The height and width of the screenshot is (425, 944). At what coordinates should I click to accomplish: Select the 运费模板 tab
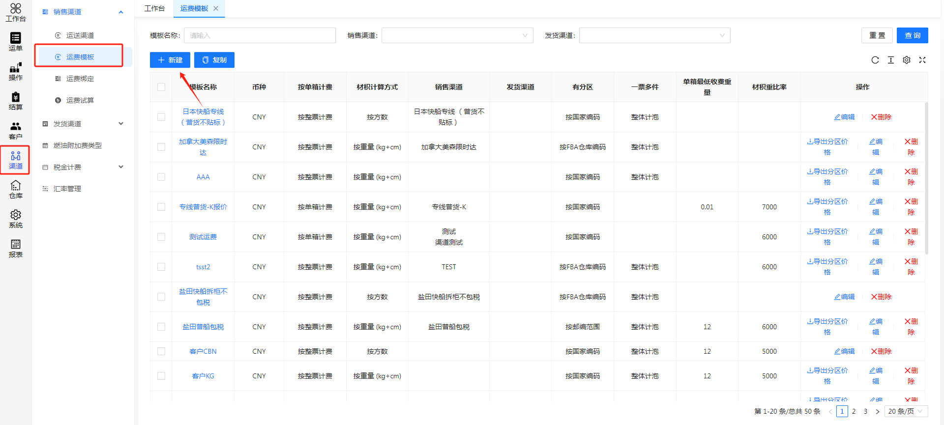click(x=194, y=8)
